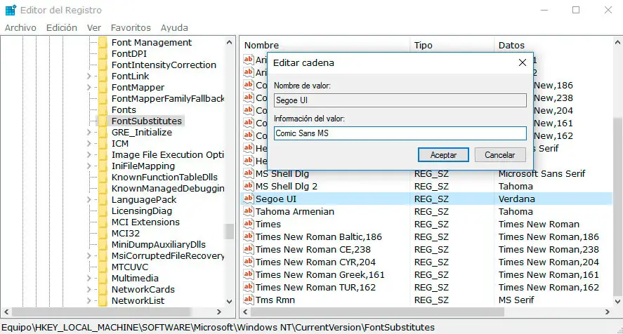Maximize the Editor del Registro window

click(x=576, y=10)
